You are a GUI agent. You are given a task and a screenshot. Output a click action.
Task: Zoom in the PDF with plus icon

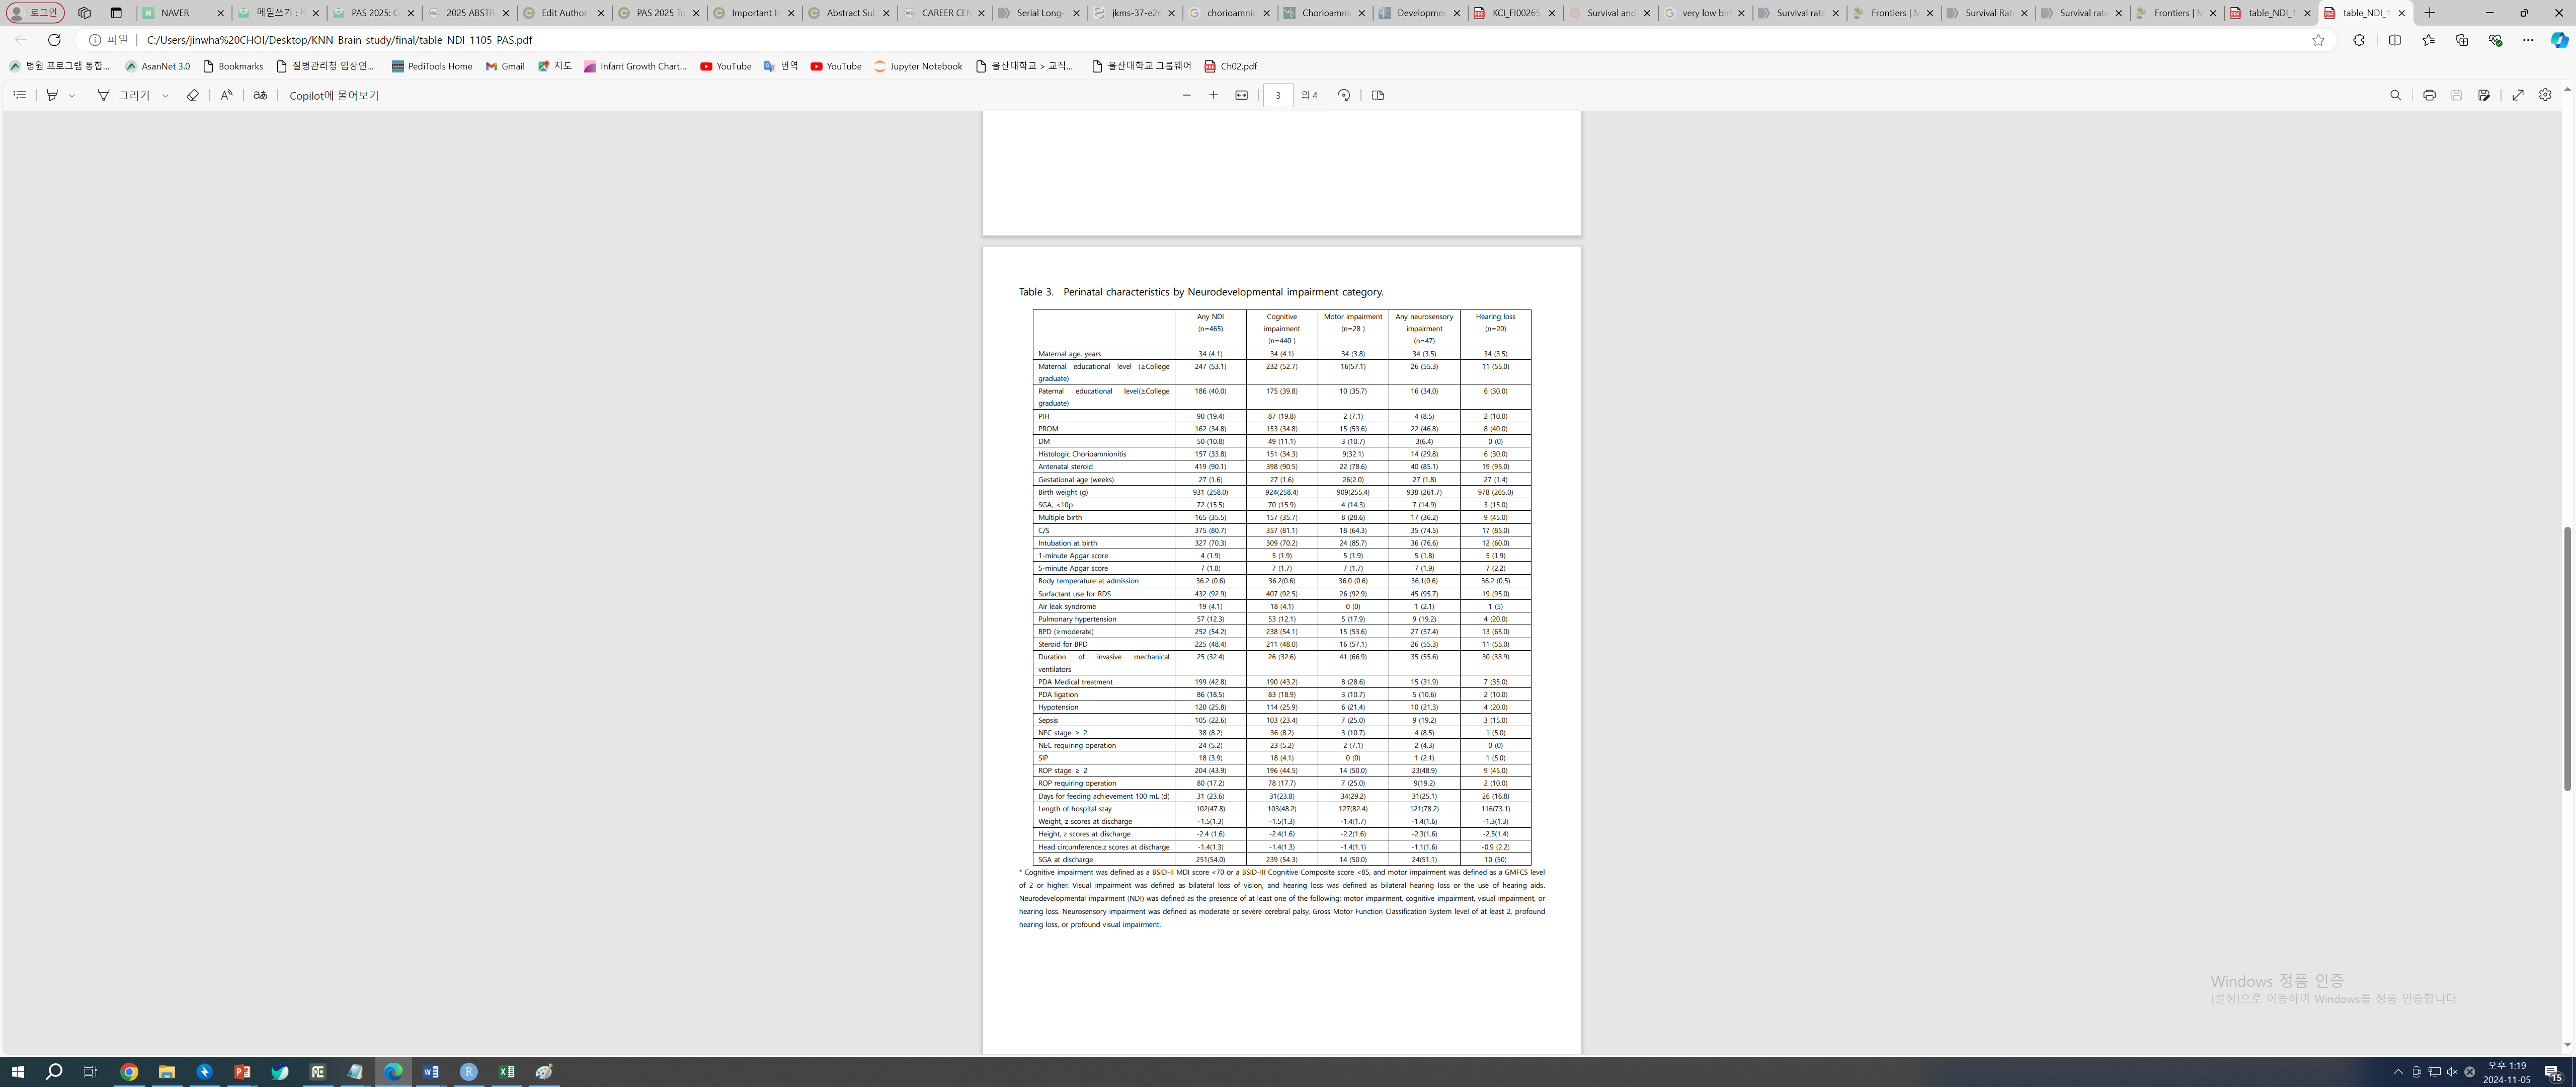[1214, 95]
